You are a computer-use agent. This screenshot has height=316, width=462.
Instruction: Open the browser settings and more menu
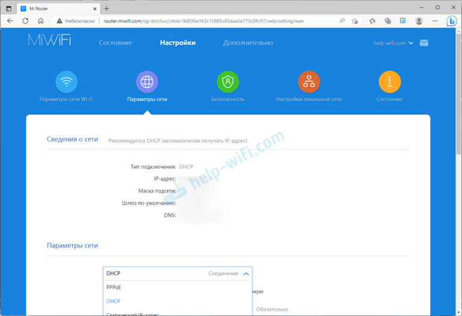coord(435,21)
